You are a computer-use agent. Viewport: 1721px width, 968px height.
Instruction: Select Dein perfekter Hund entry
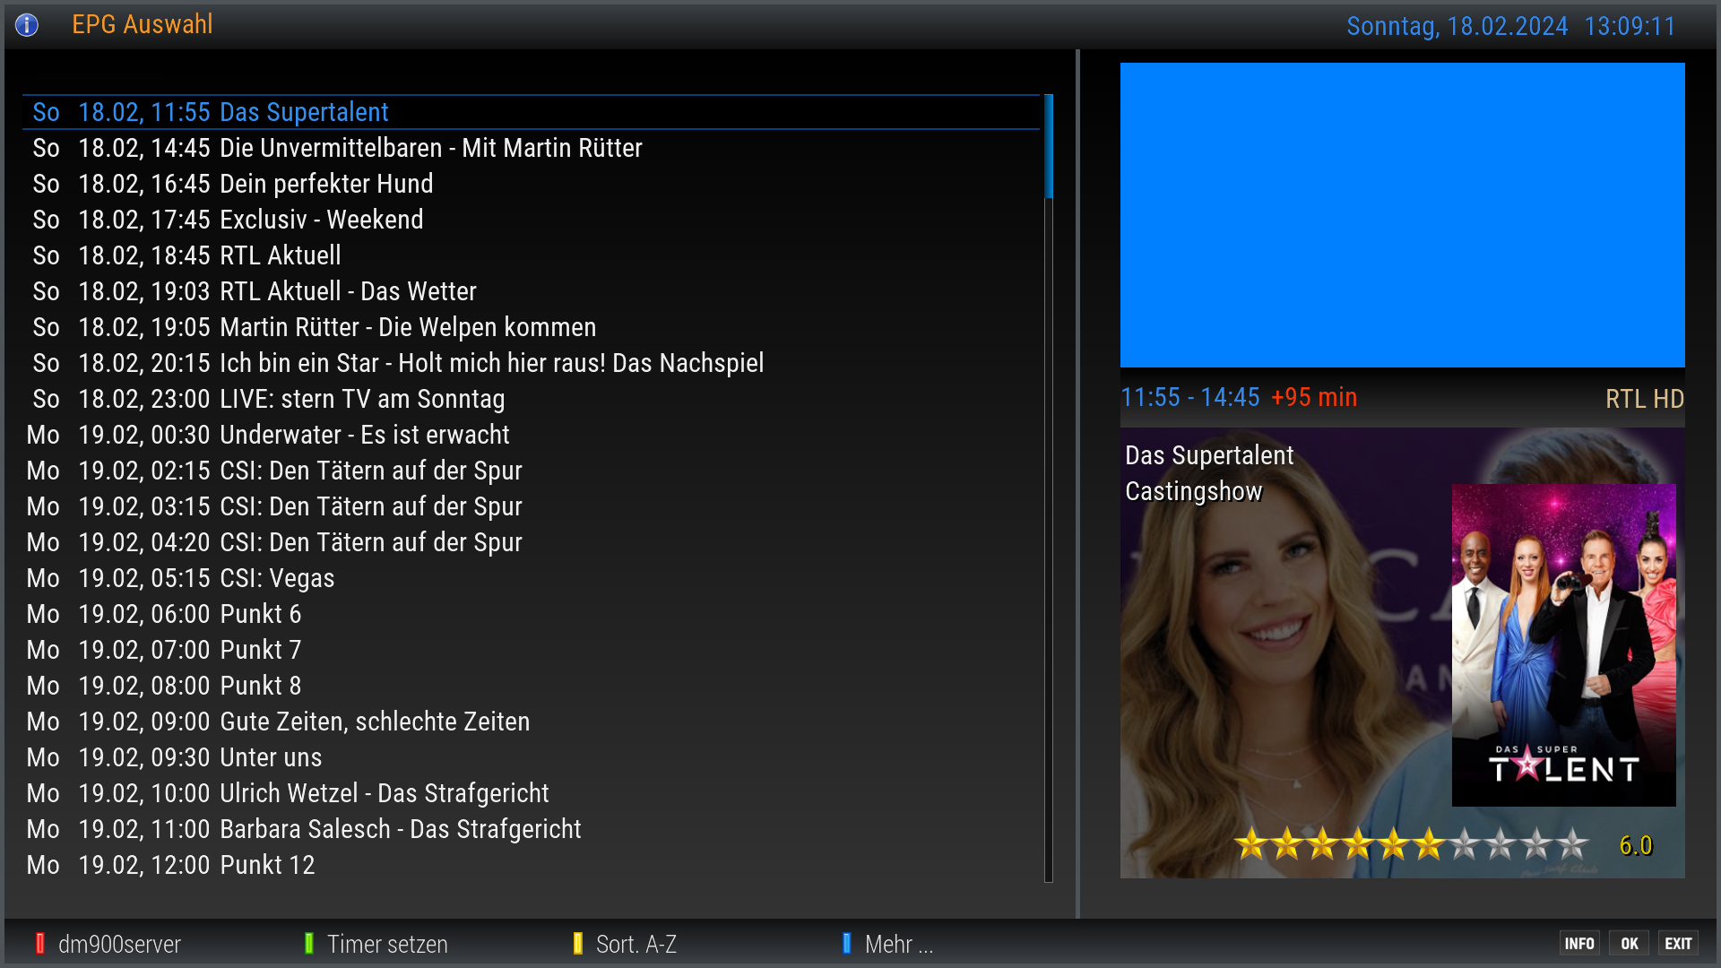326,184
